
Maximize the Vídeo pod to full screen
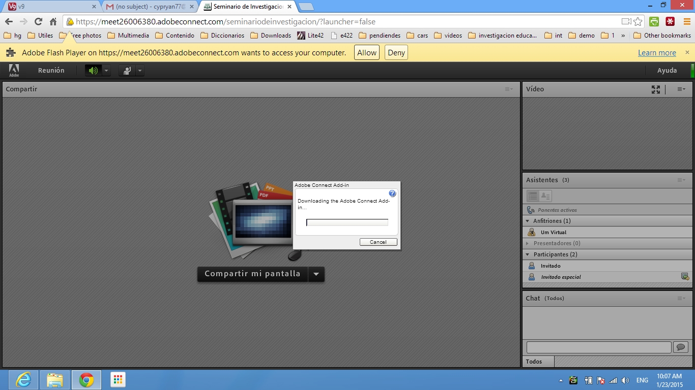(656, 89)
